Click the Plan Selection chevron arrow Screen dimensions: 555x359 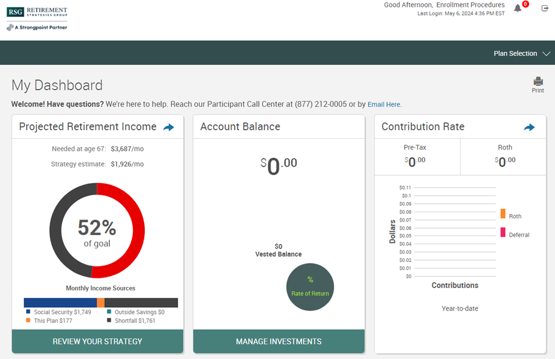[x=546, y=53]
